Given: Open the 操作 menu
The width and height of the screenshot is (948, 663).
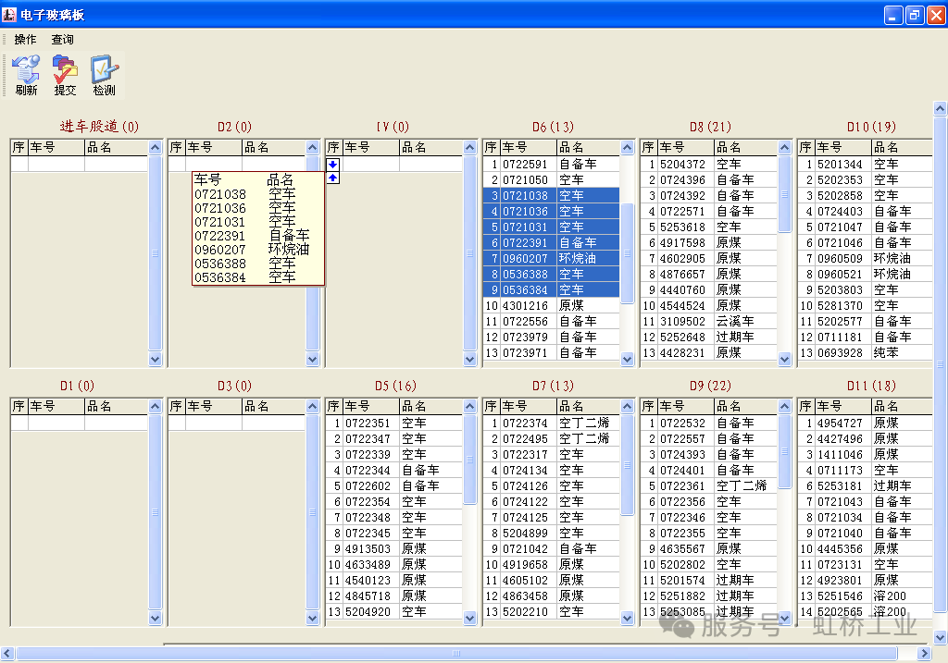Looking at the screenshot, I should click(x=25, y=40).
